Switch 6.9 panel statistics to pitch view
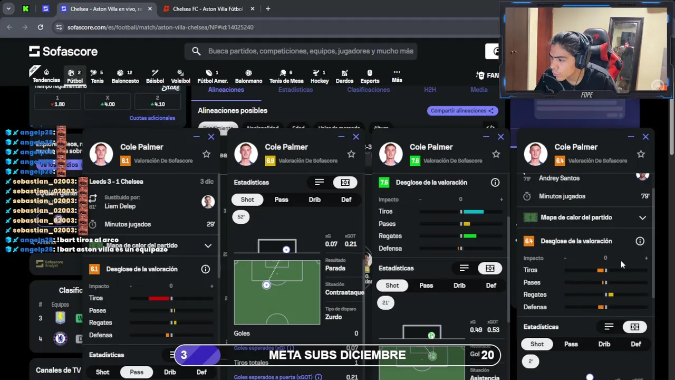Screen dimensions: 675x380 (345, 182)
